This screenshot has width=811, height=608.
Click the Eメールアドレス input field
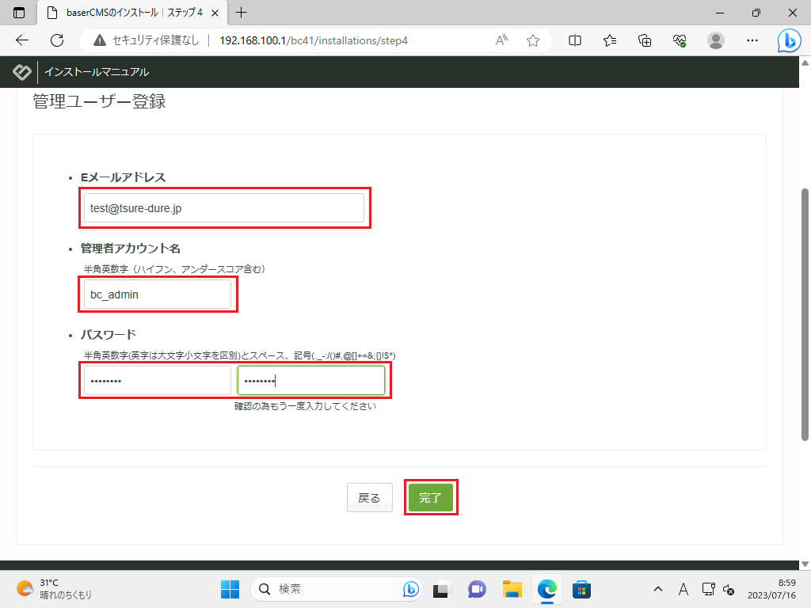(x=223, y=208)
